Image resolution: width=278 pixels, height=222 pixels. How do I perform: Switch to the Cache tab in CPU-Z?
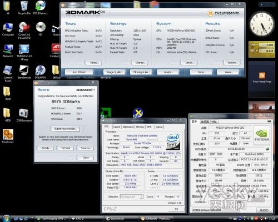pos(117,127)
